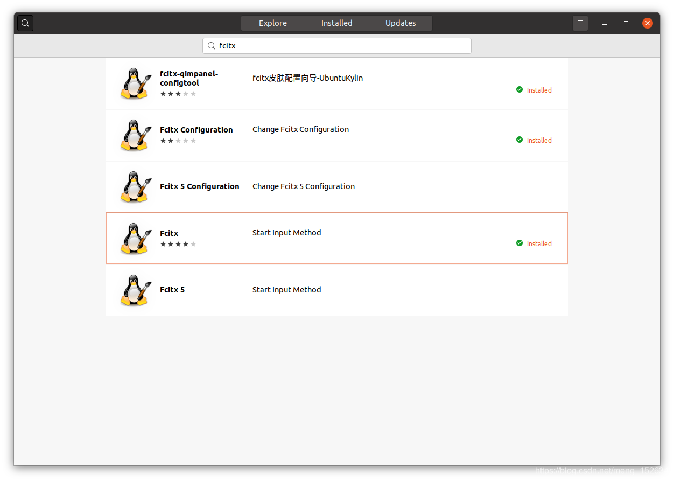Click green checkmark on fcitx-qimpanel-configtool row

(x=519, y=89)
